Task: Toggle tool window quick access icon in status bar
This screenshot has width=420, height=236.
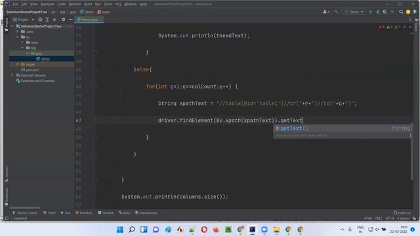Action: click(7, 218)
